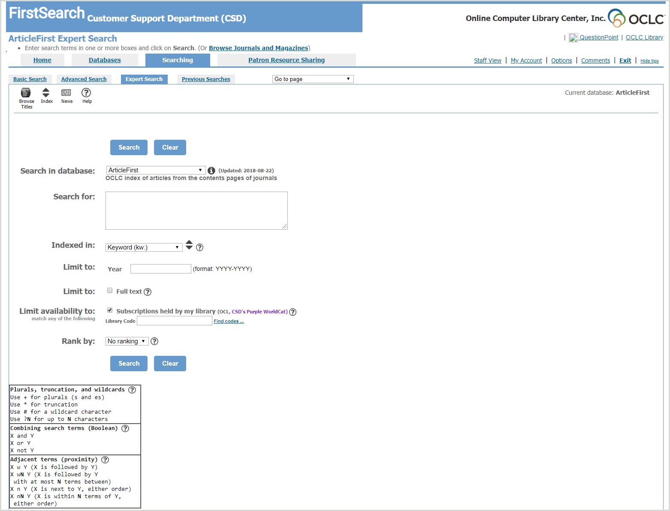Click the QuestionPoint image icon
The width and height of the screenshot is (670, 511).
pyautogui.click(x=573, y=38)
